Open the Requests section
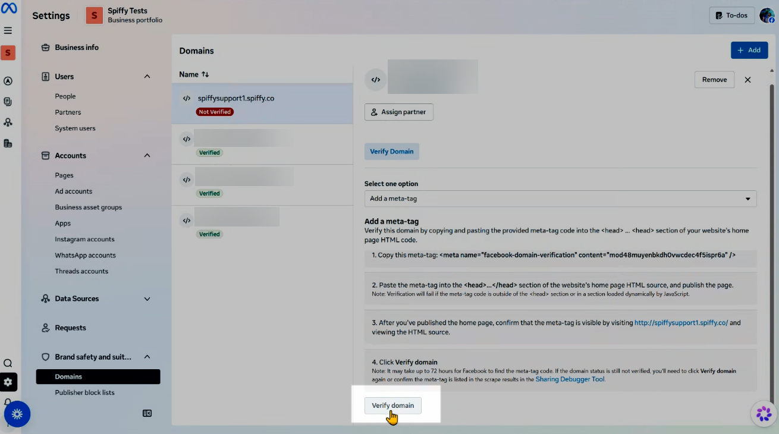The image size is (779, 434). [70, 328]
